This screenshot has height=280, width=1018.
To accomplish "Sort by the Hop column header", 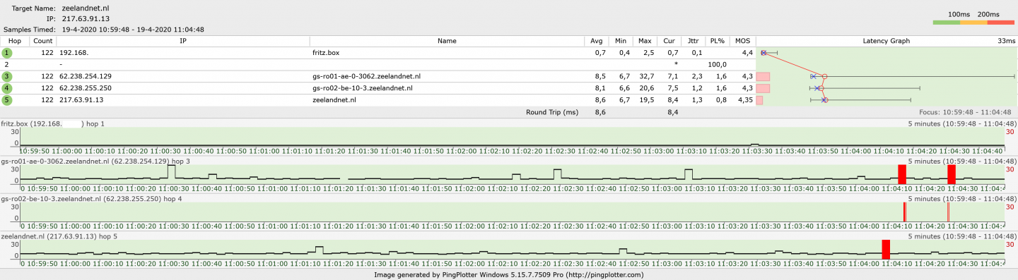I will pos(15,41).
